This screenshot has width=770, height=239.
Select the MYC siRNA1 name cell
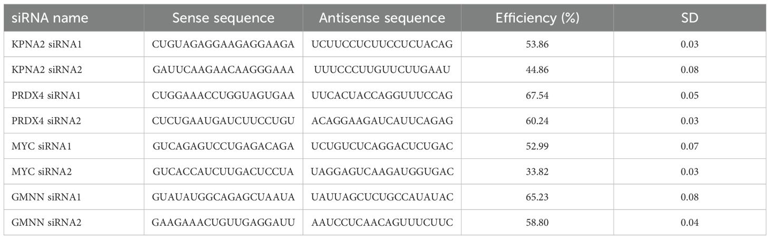tap(43, 146)
